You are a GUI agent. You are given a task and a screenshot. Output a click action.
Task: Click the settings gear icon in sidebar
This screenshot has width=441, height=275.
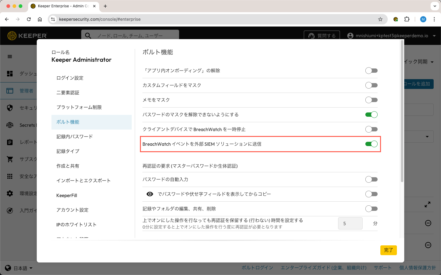(x=10, y=193)
